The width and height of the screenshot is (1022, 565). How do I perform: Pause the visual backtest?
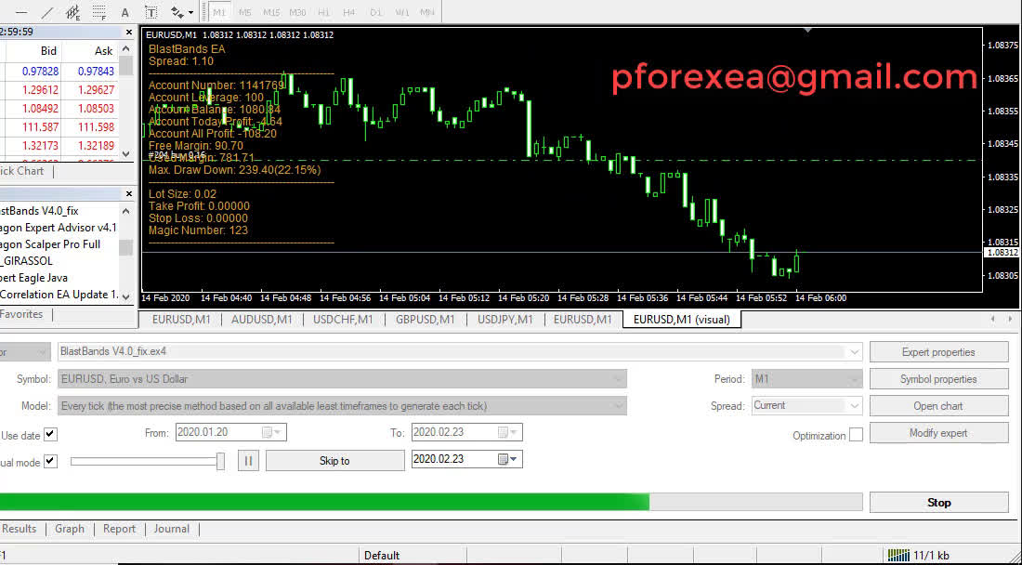[x=247, y=460]
